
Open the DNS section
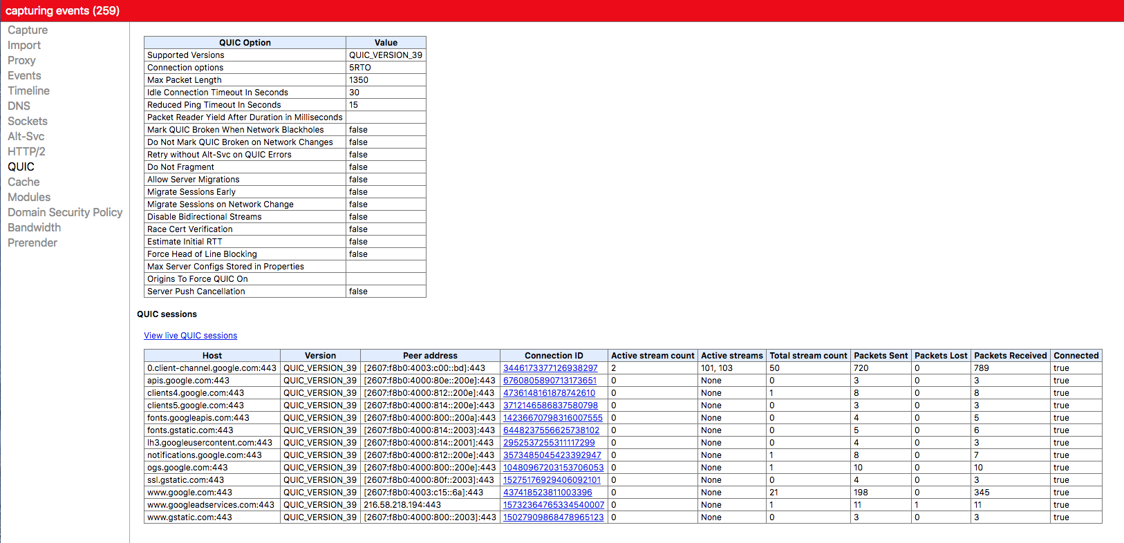[19, 106]
